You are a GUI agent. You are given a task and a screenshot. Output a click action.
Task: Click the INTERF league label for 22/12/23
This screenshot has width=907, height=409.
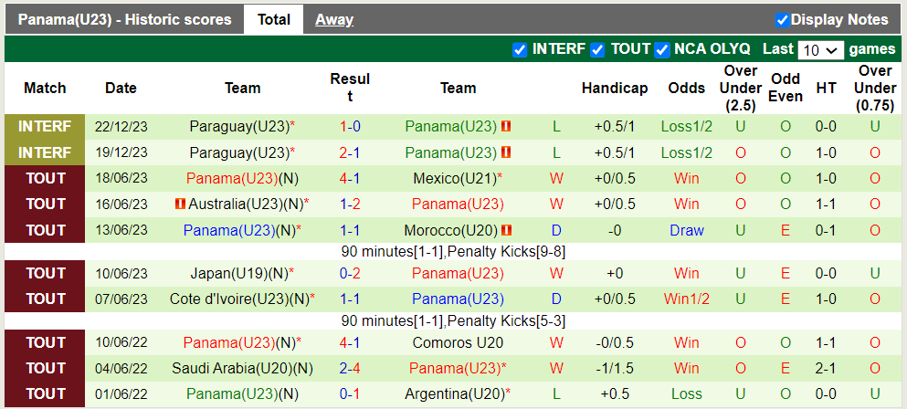coord(45,127)
